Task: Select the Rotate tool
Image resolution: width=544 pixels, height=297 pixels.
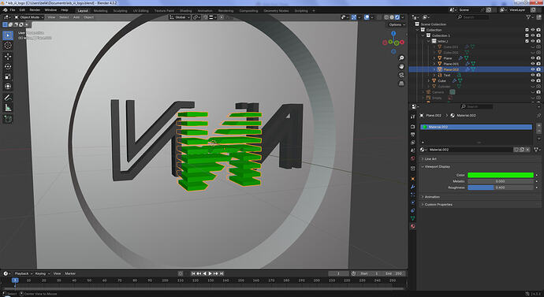Action: [8, 66]
